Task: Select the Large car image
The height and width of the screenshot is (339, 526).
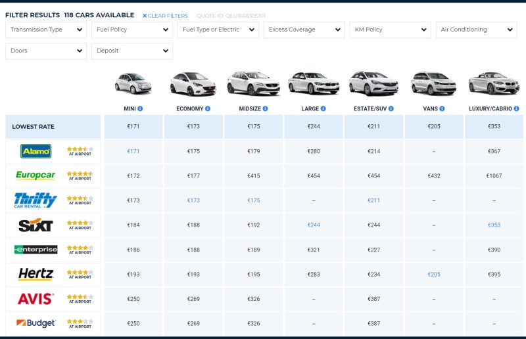Action: 314,83
